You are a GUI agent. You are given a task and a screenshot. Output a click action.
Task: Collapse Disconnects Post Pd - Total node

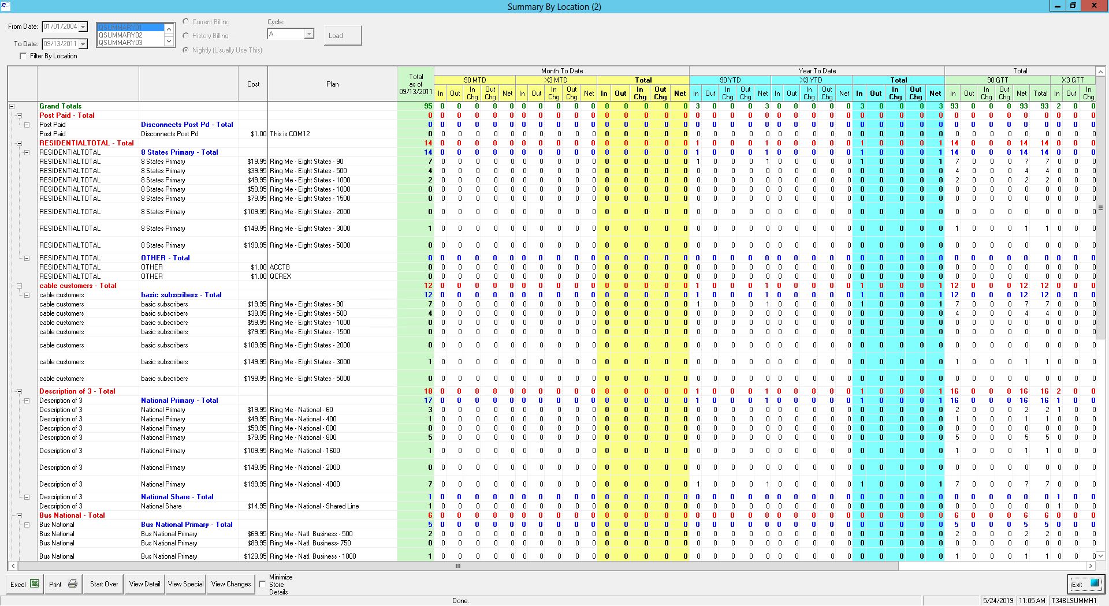(x=27, y=125)
